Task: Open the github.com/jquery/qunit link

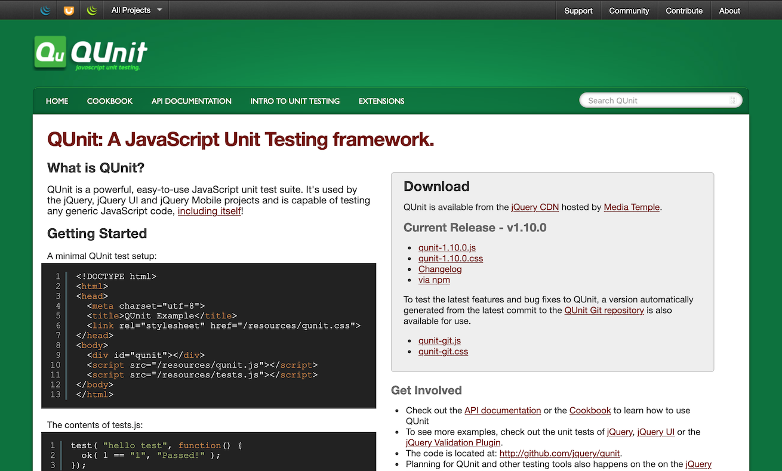Action: pos(560,453)
